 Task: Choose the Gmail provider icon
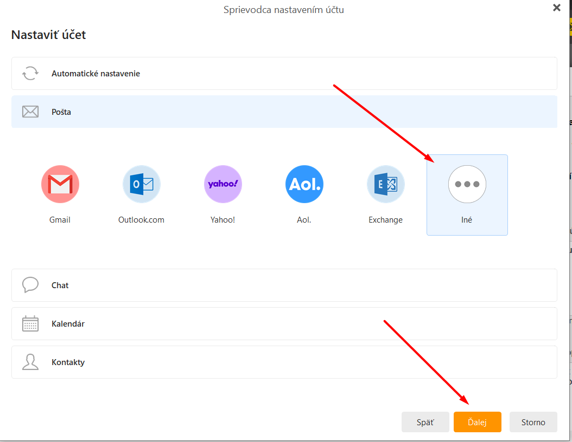pos(60,184)
